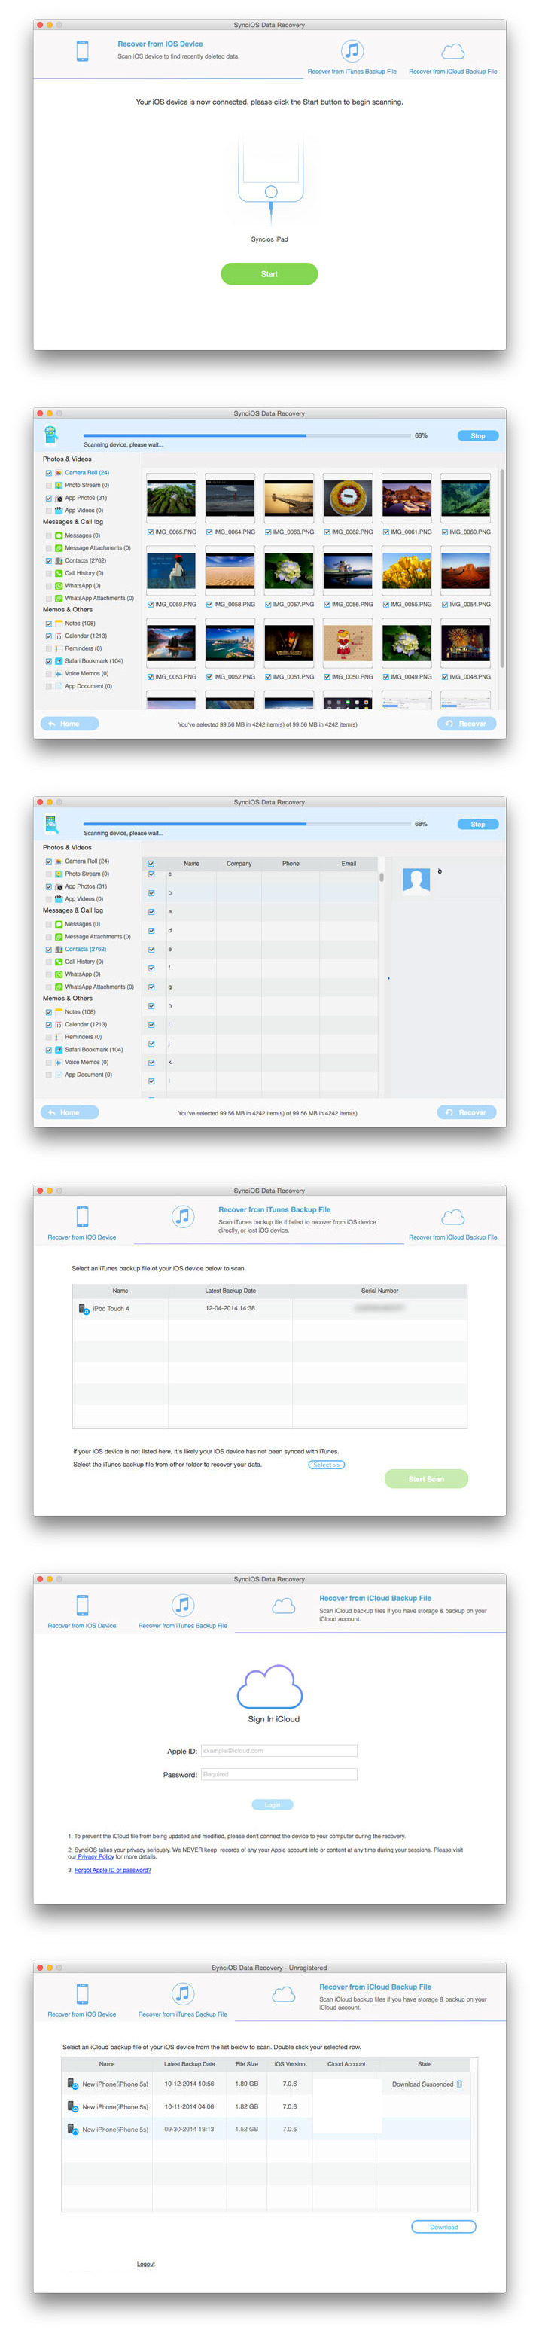Image resolution: width=539 pixels, height=2339 pixels.
Task: Select the iPod Touch 4 device icon
Action: (x=84, y=1308)
